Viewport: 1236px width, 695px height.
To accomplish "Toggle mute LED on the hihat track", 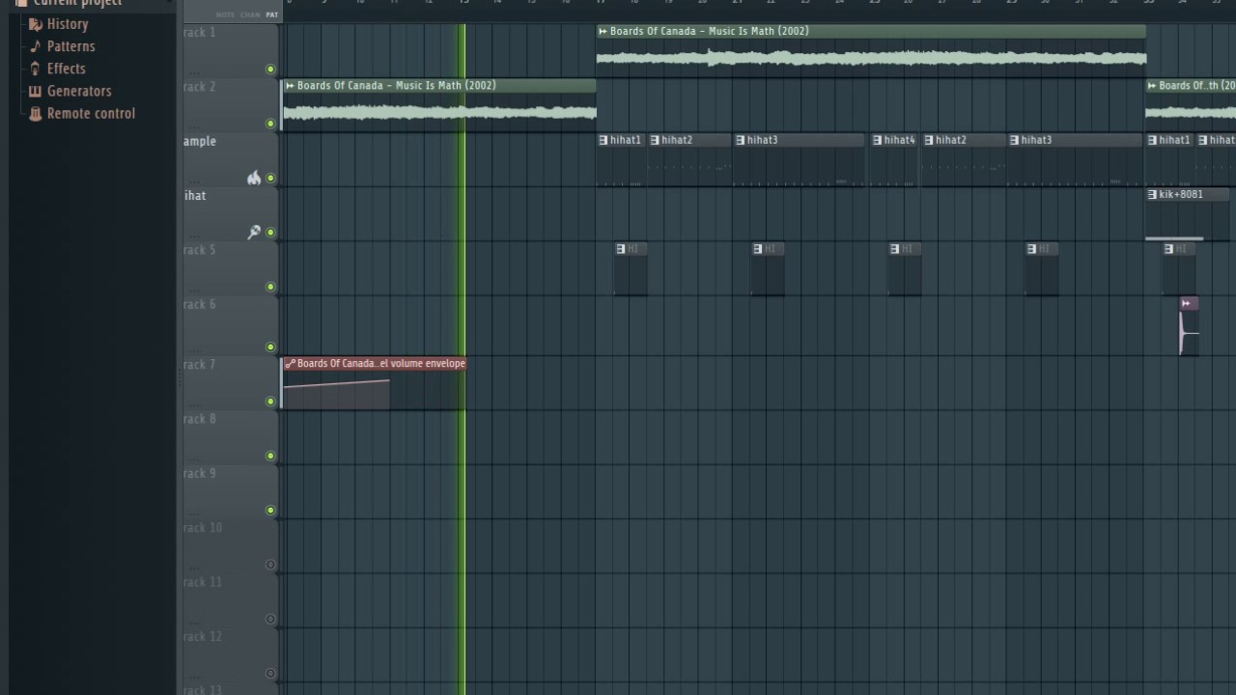I will coord(270,232).
